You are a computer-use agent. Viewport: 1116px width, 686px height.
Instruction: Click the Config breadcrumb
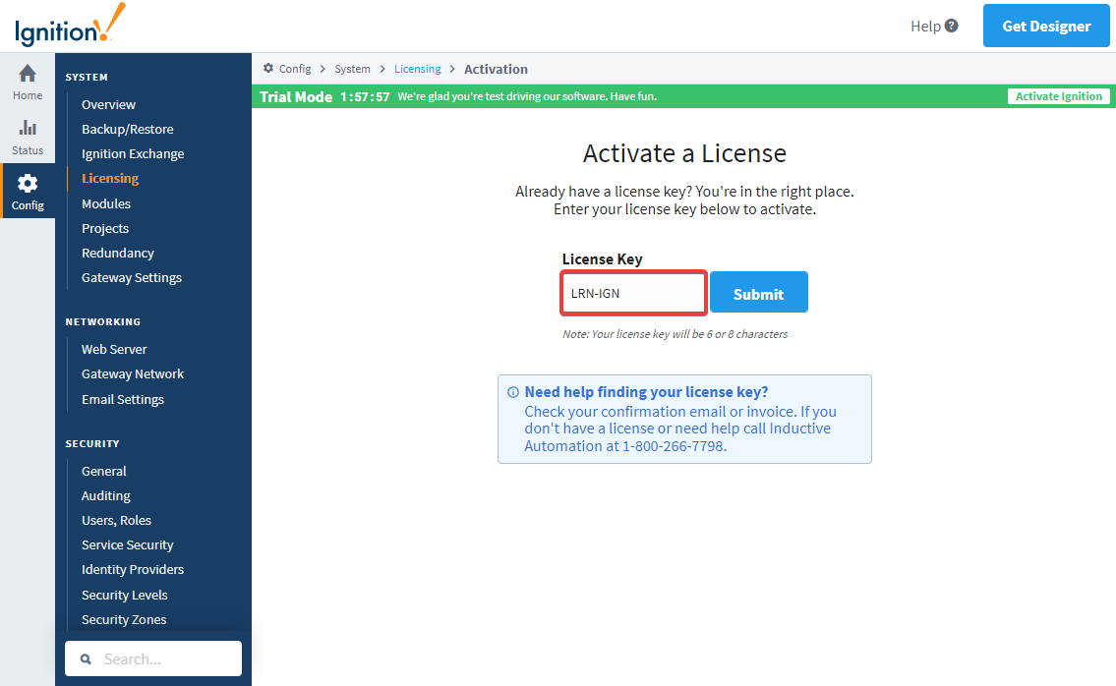coord(295,69)
